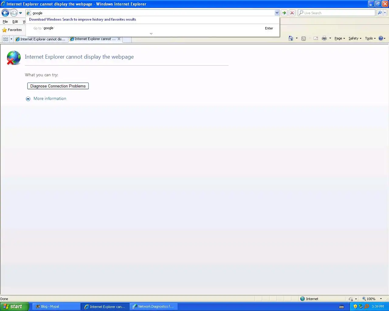Image resolution: width=389 pixels, height=311 pixels.
Task: Expand the More information section arrow
Action: pyautogui.click(x=28, y=99)
